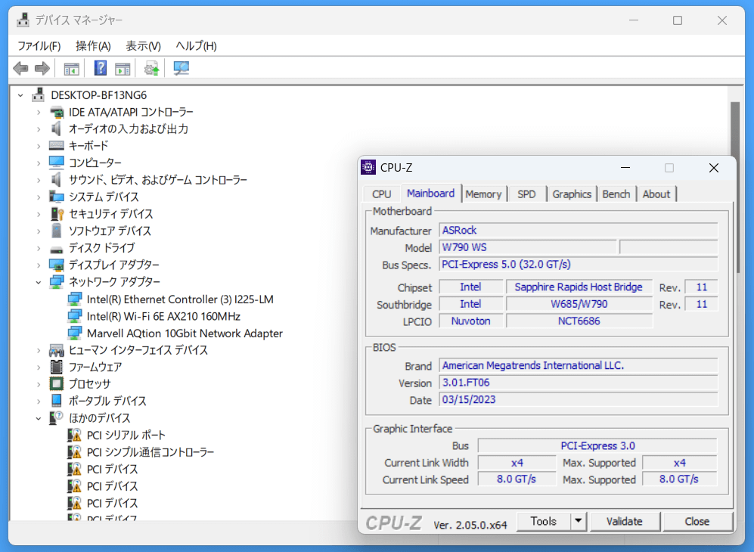Click the keyboard (キーボード) device icon
The width and height of the screenshot is (754, 552).
56,145
